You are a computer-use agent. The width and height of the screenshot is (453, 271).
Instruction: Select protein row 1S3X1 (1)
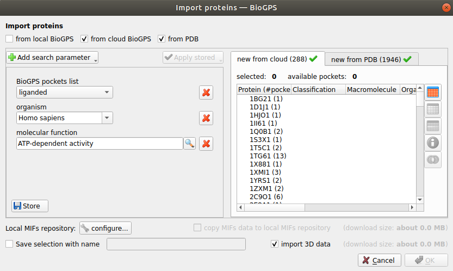[x=266, y=140]
